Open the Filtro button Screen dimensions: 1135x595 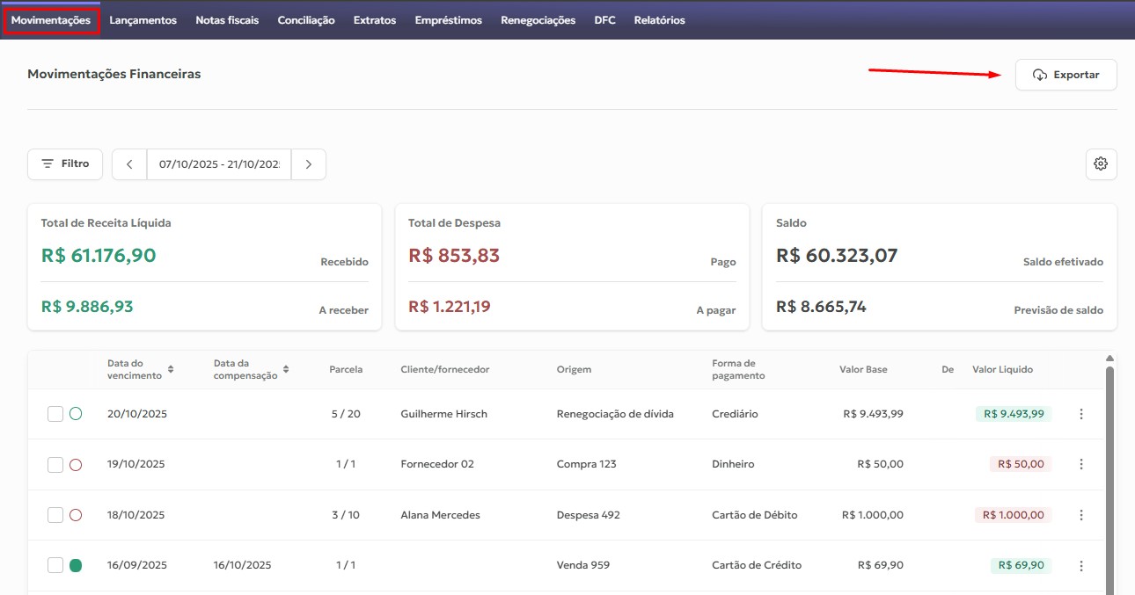click(x=65, y=164)
